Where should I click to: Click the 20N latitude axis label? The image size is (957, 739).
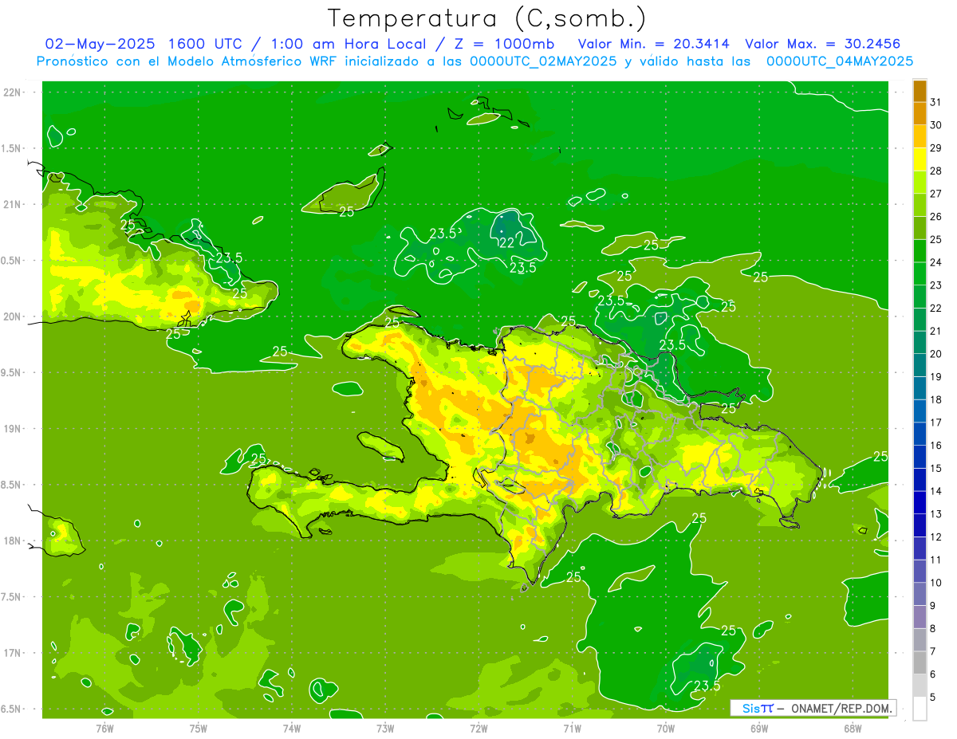12,316
